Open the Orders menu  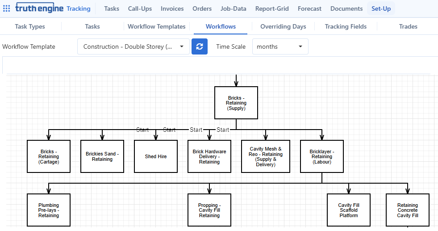(202, 8)
